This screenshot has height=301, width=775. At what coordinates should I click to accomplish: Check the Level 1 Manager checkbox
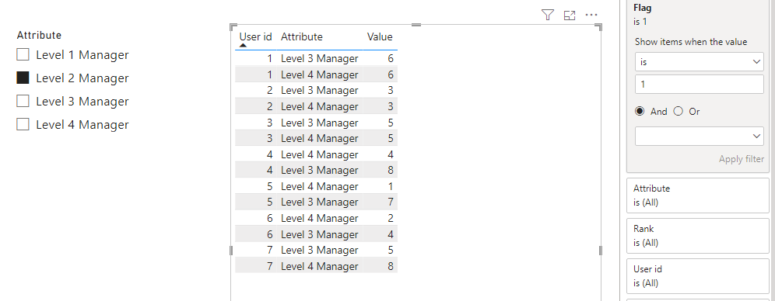(x=23, y=54)
